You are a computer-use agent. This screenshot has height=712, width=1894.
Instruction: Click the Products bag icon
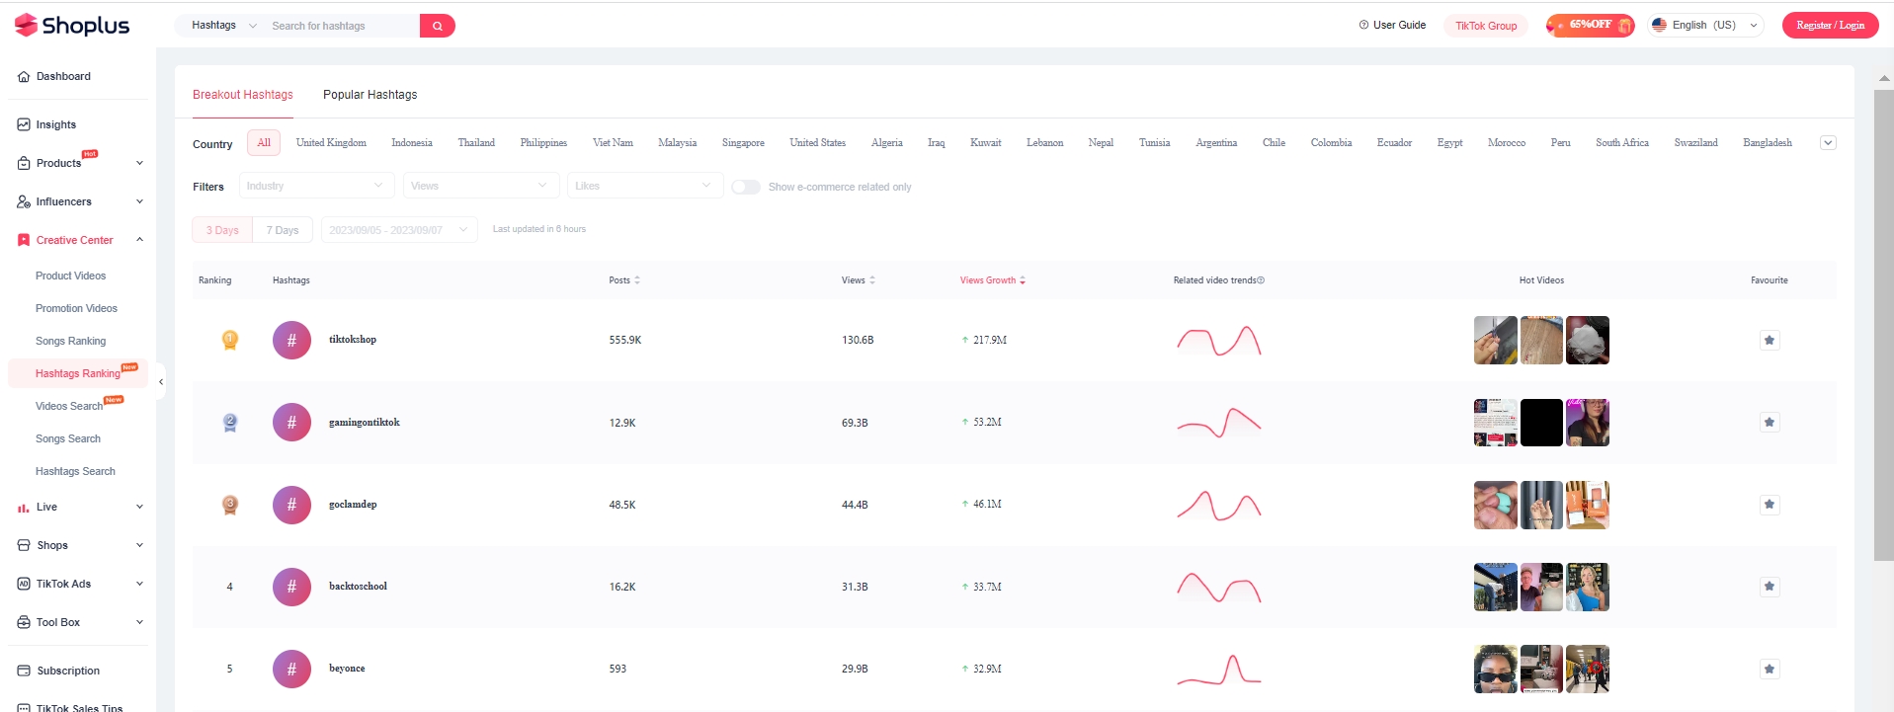point(24,163)
